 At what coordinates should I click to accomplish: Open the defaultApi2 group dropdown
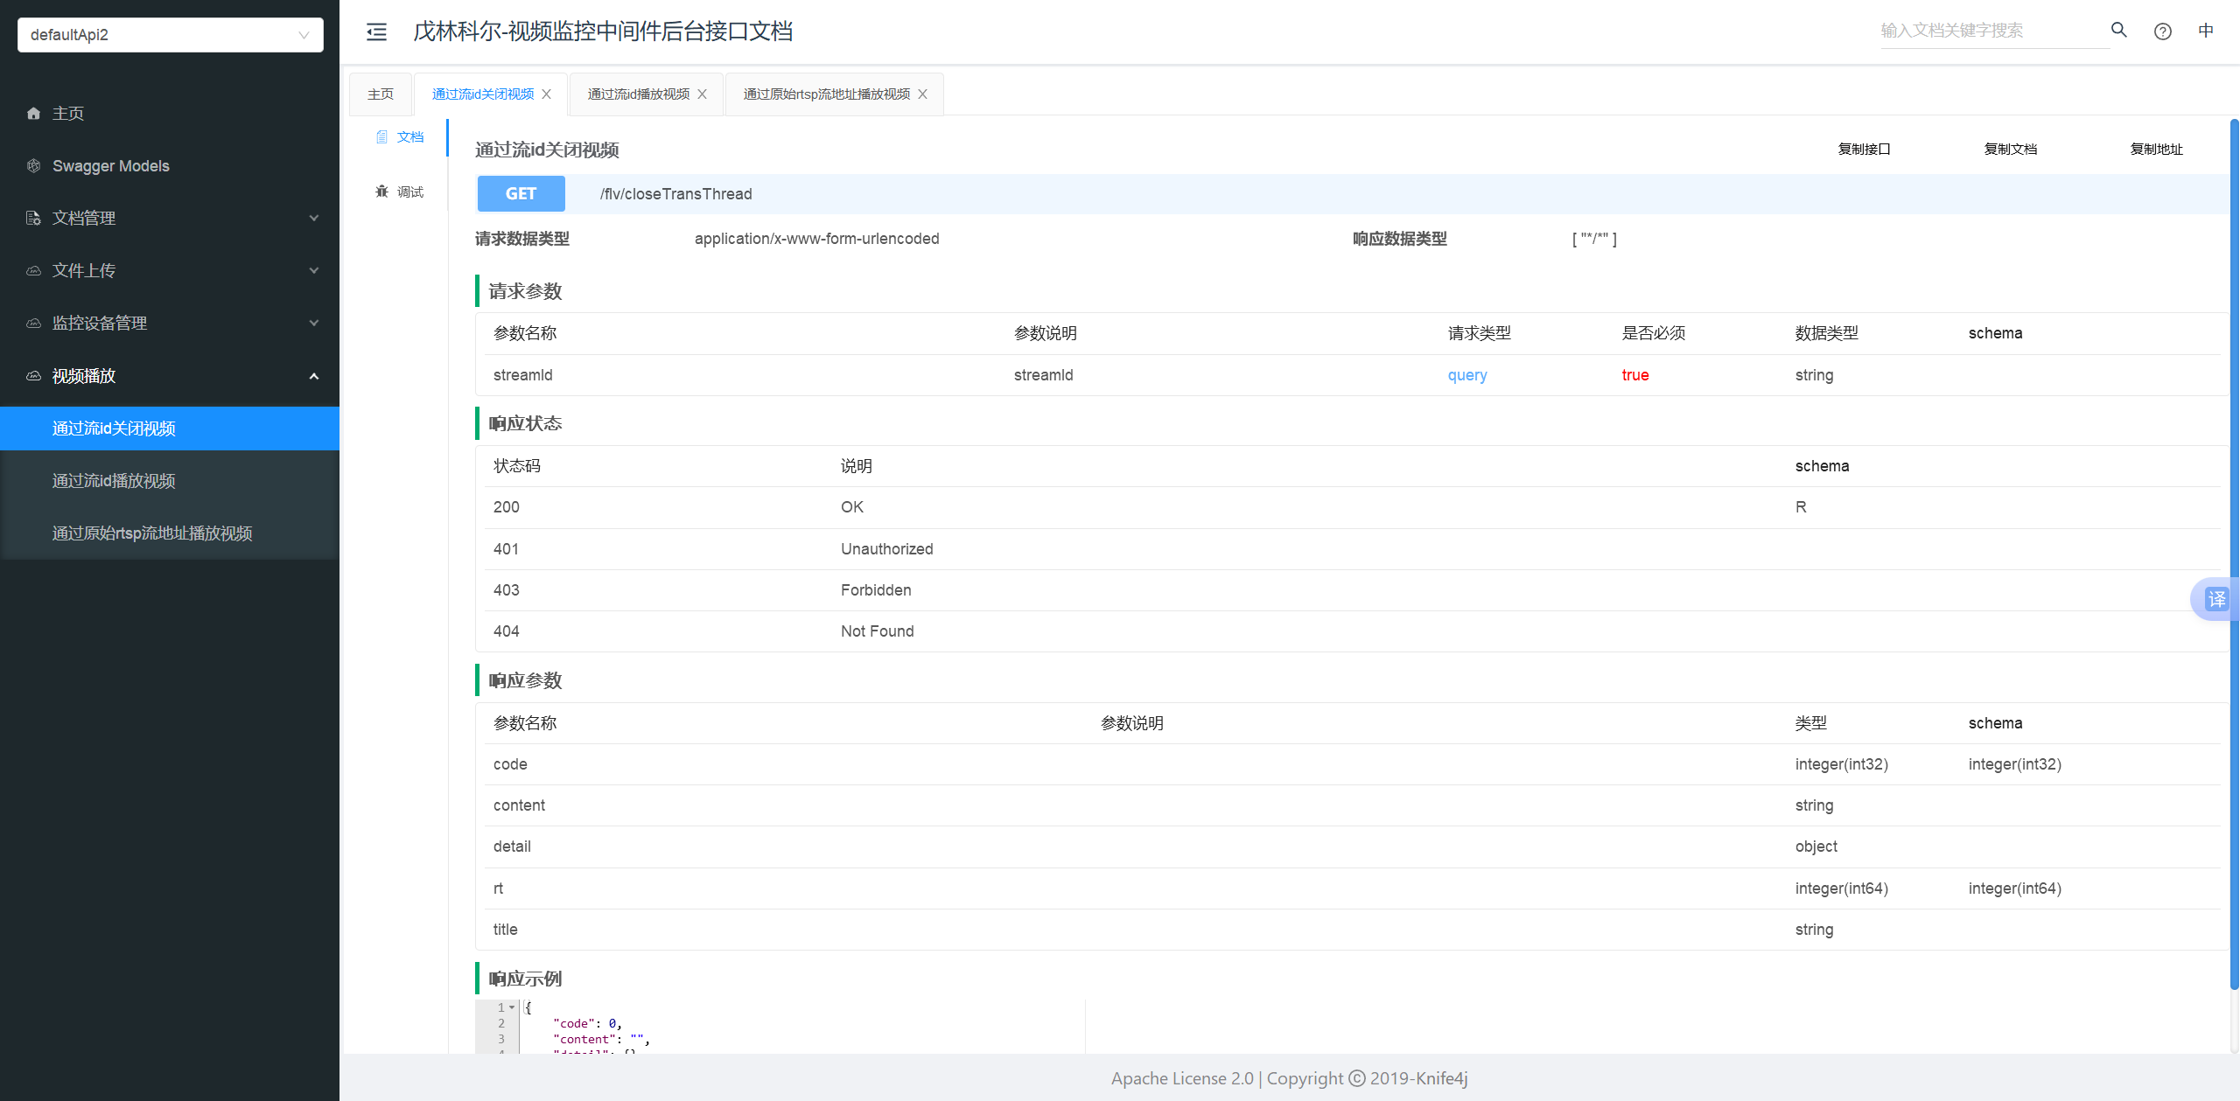(x=170, y=35)
